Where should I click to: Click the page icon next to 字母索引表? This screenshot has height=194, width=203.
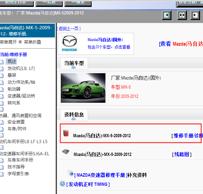2,174
